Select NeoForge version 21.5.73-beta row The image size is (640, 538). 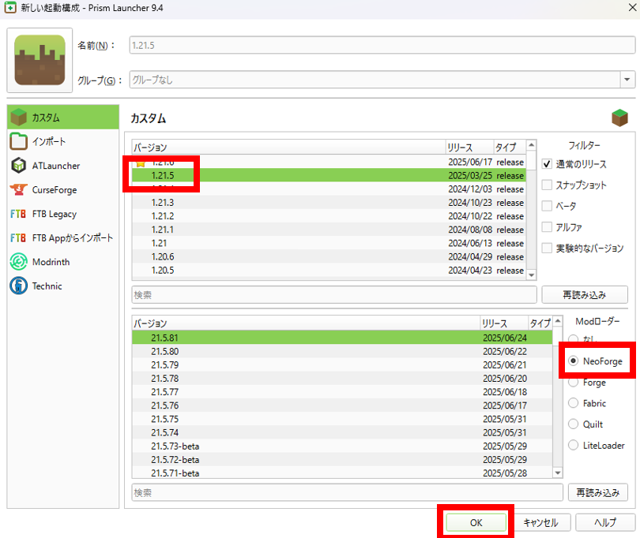(342, 446)
